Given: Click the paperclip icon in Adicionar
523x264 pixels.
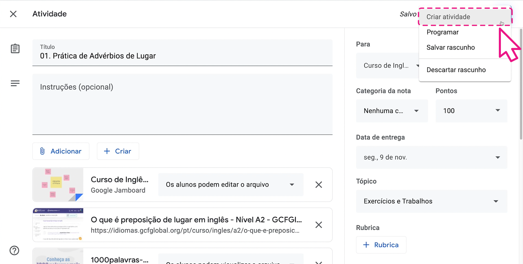Looking at the screenshot, I should click(42, 151).
